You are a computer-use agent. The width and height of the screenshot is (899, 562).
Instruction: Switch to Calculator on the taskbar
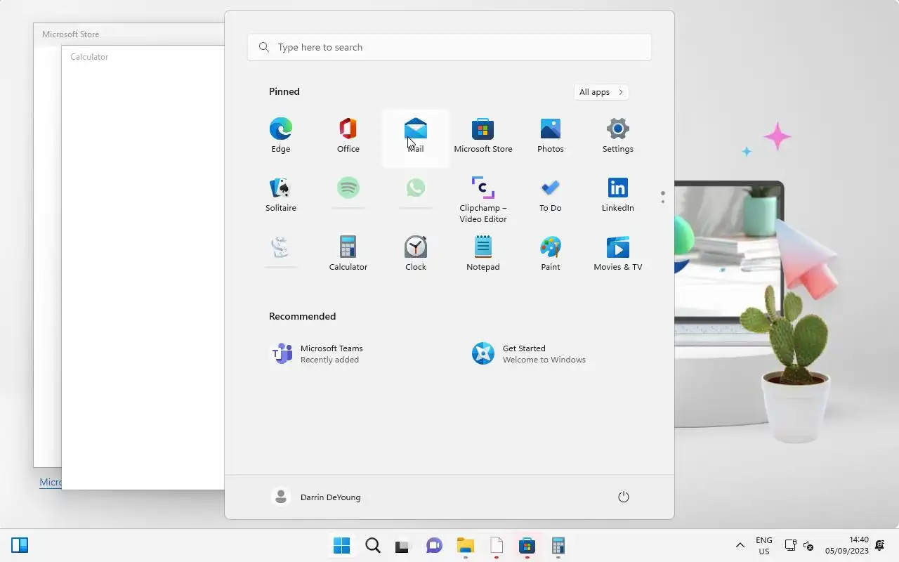click(x=558, y=546)
